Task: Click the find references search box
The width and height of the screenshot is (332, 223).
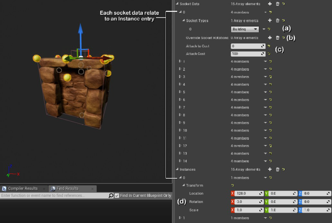Action: 54,196
